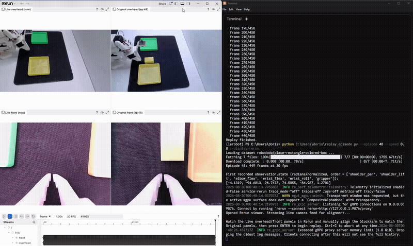Image resolution: width=413 pixels, height=246 pixels.
Task: Go forward with the Rerun forward arrow
Action: coord(27,4)
